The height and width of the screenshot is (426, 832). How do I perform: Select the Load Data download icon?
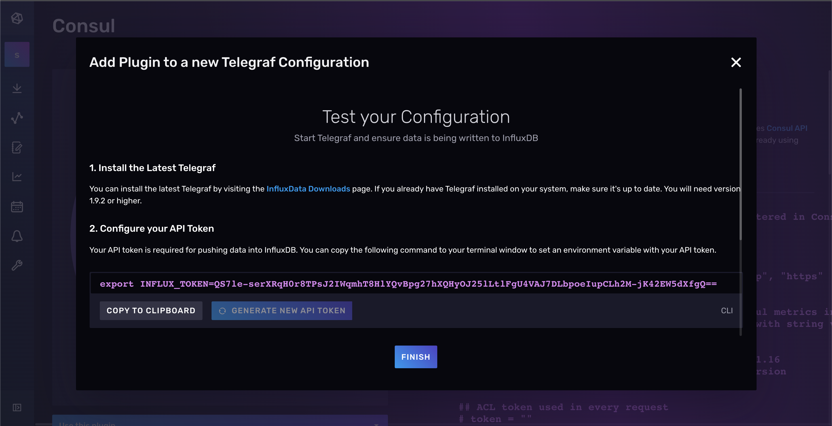coord(17,89)
